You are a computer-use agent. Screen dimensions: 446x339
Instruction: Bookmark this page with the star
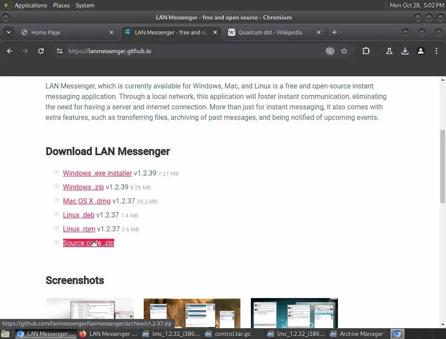pyautogui.click(x=344, y=51)
